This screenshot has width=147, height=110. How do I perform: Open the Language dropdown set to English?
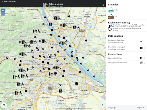coord(140,108)
